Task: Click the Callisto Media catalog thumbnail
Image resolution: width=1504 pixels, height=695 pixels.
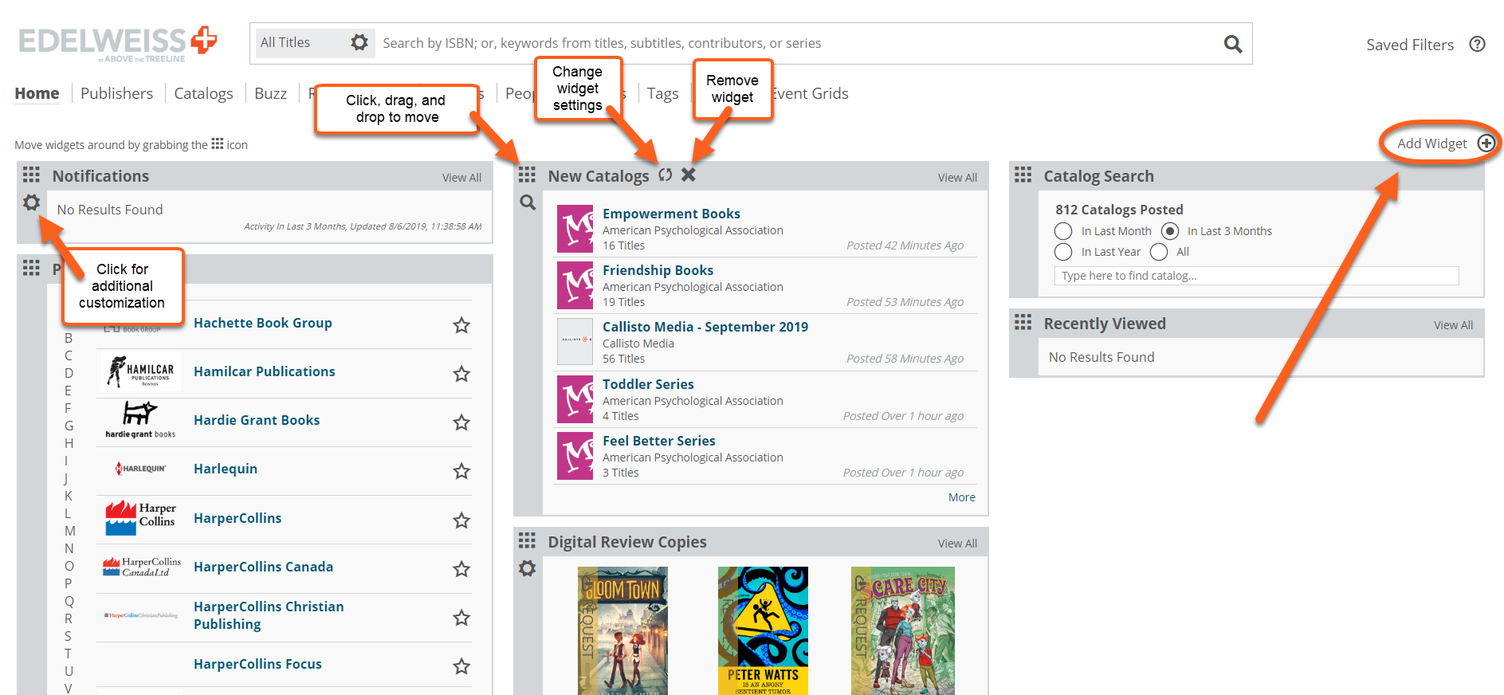Action: (x=575, y=342)
